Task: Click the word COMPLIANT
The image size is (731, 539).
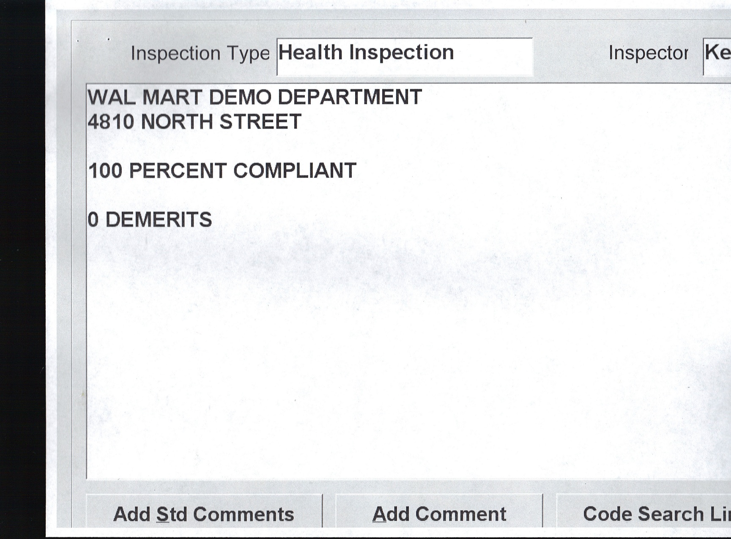Action: coord(295,171)
